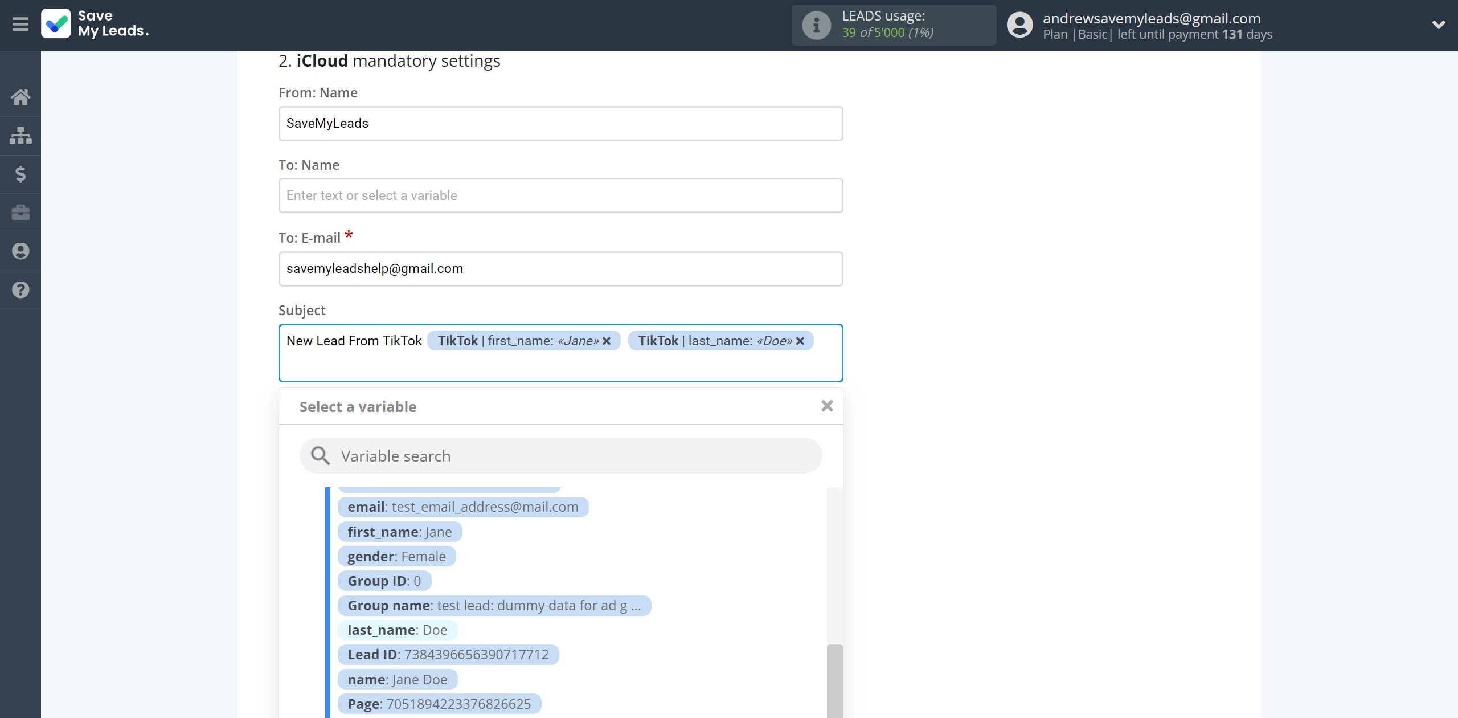Click the To: Name input field
1458x718 pixels.
[560, 195]
